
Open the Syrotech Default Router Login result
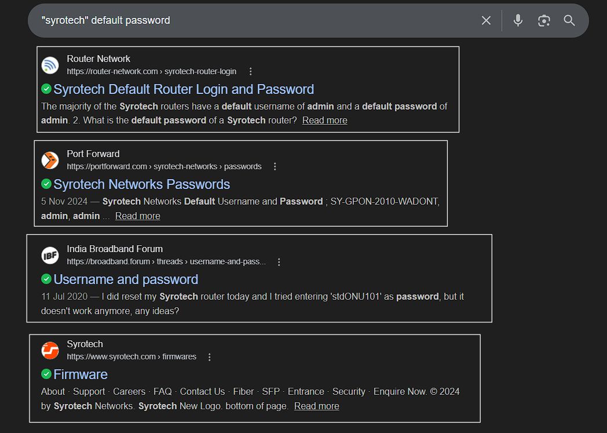183,89
